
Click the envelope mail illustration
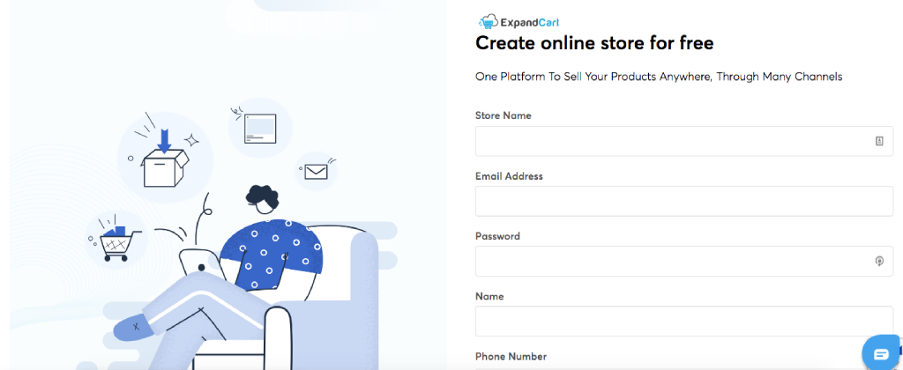[x=317, y=171]
